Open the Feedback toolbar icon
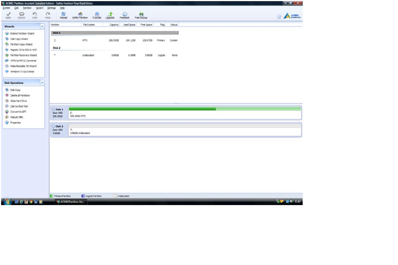The height and width of the screenshot is (265, 398). pos(125,16)
